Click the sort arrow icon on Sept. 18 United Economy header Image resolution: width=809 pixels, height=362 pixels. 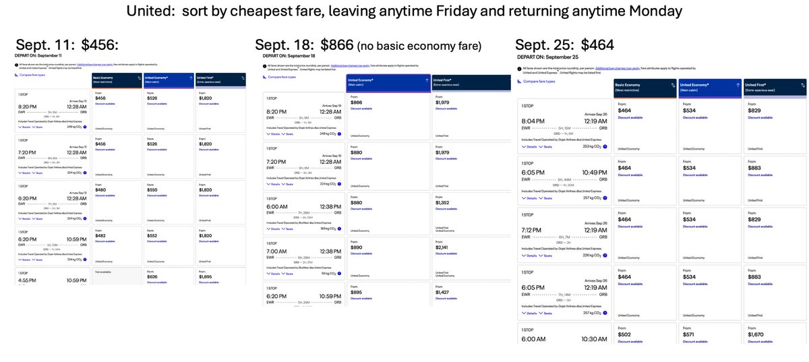tap(426, 80)
